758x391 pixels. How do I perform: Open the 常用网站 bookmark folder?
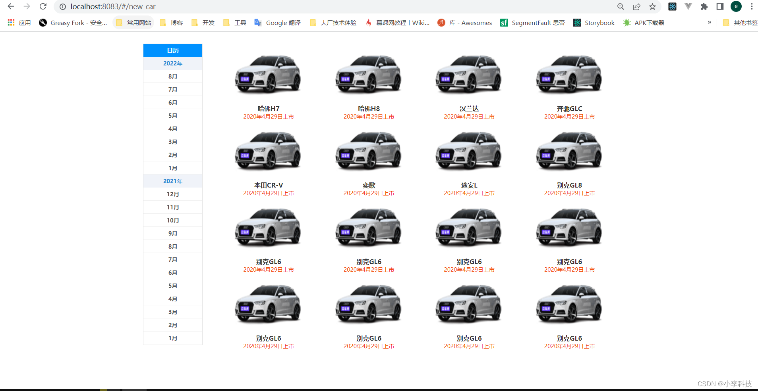pos(133,23)
